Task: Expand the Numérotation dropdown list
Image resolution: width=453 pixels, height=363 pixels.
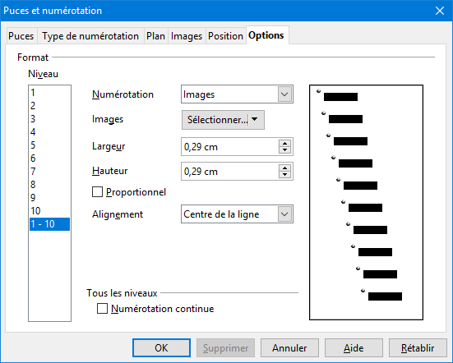Action: (284, 94)
